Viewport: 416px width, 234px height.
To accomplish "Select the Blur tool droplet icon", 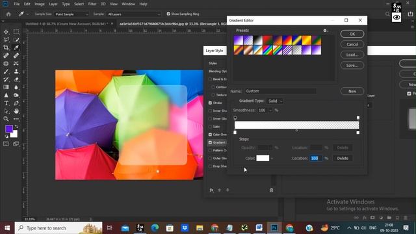I will [16, 87].
